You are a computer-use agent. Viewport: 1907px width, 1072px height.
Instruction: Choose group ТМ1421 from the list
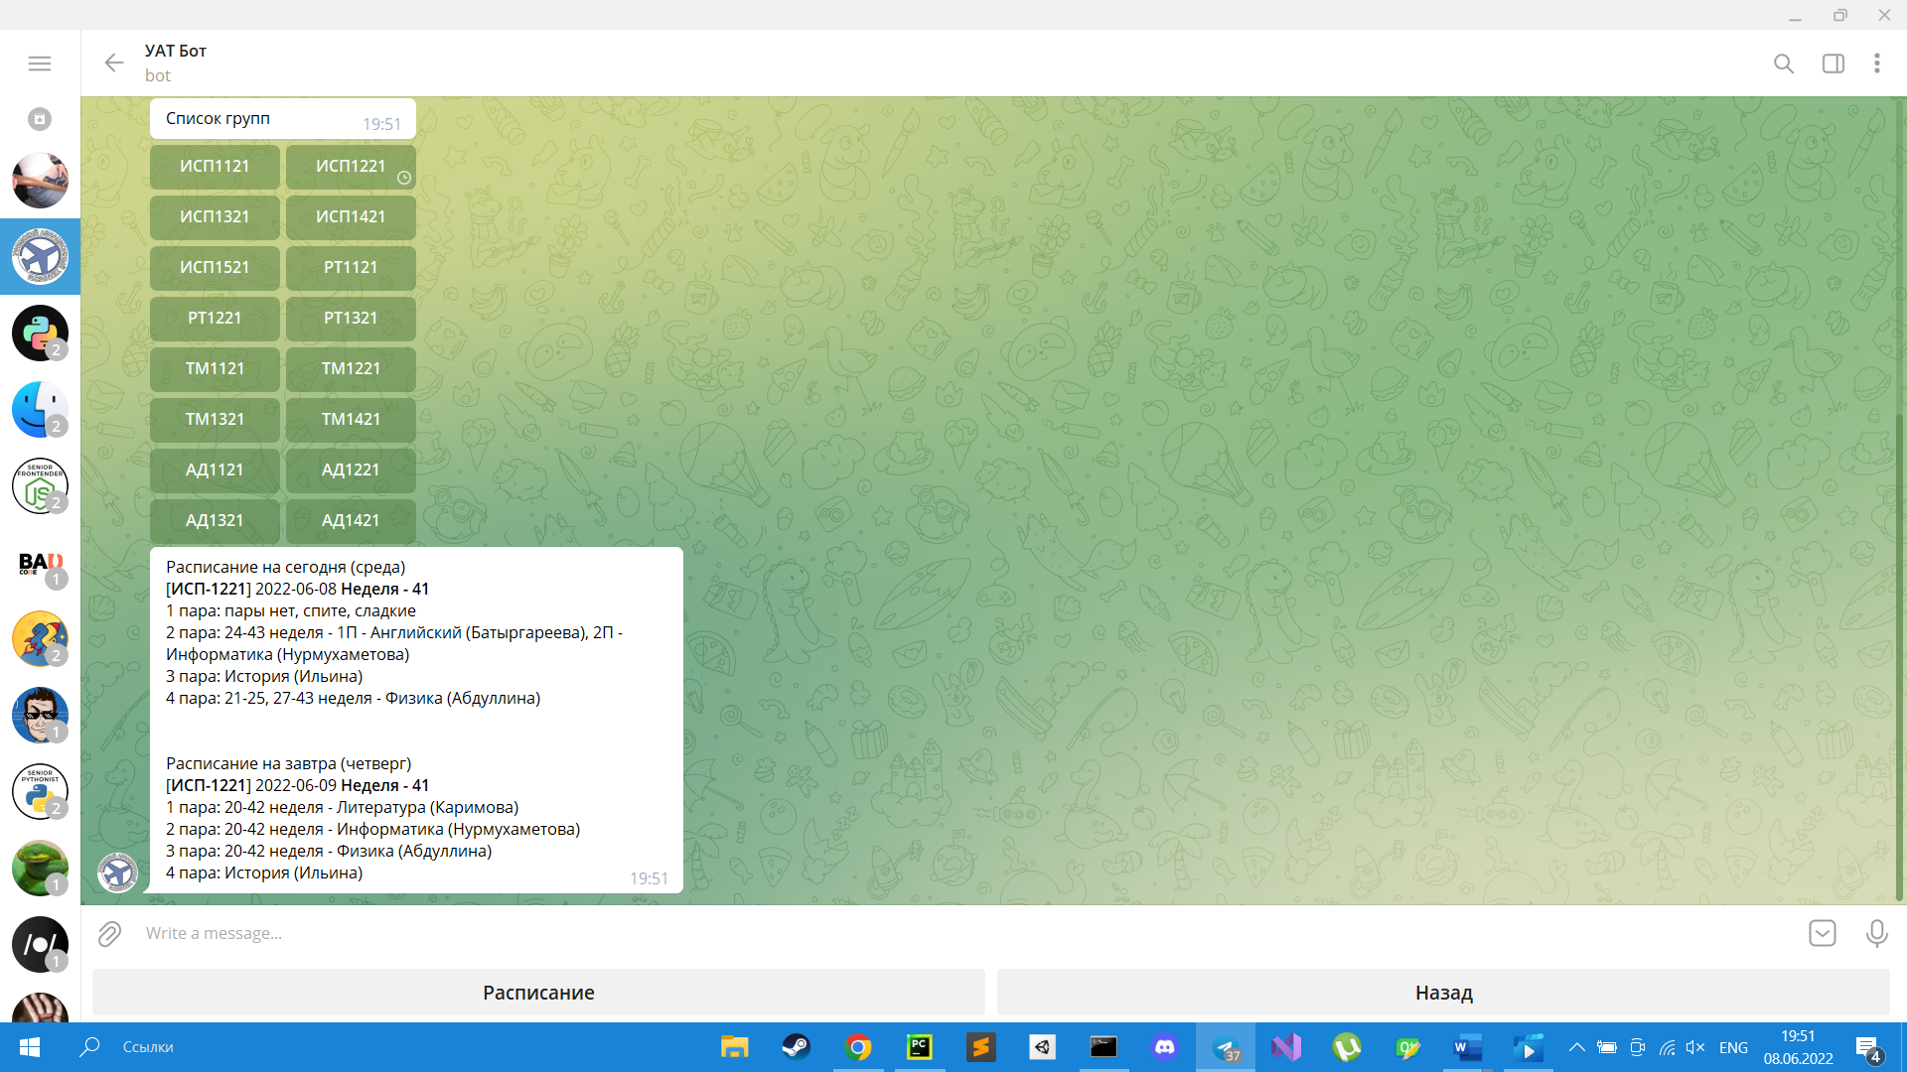[x=351, y=420]
